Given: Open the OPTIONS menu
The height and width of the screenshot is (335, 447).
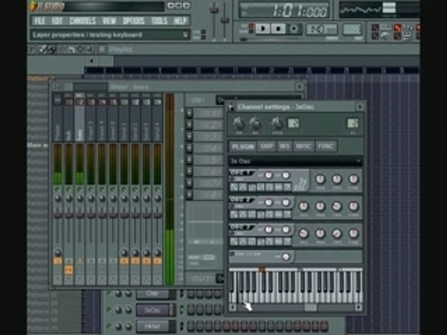Looking at the screenshot, I should click(134, 21).
